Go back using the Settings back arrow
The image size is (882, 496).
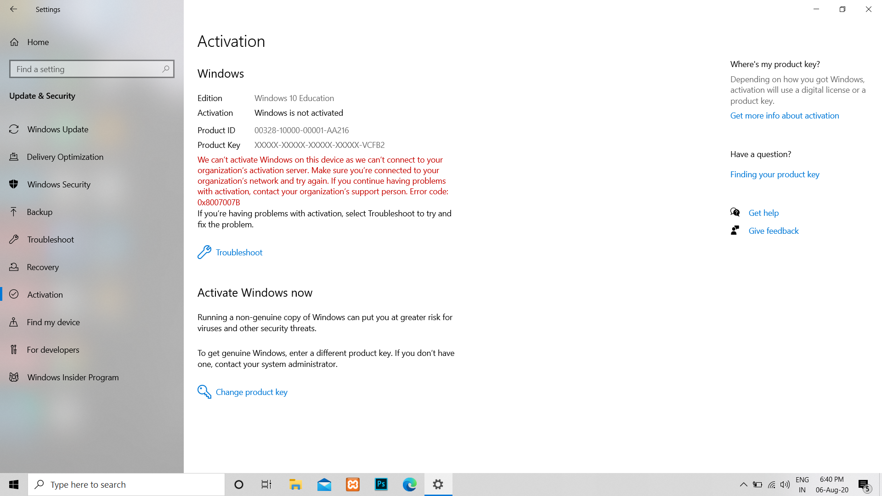[13, 9]
